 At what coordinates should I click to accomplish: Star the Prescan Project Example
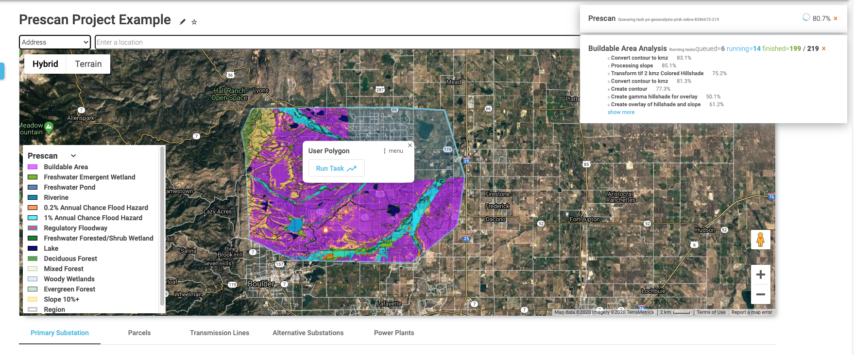point(194,22)
